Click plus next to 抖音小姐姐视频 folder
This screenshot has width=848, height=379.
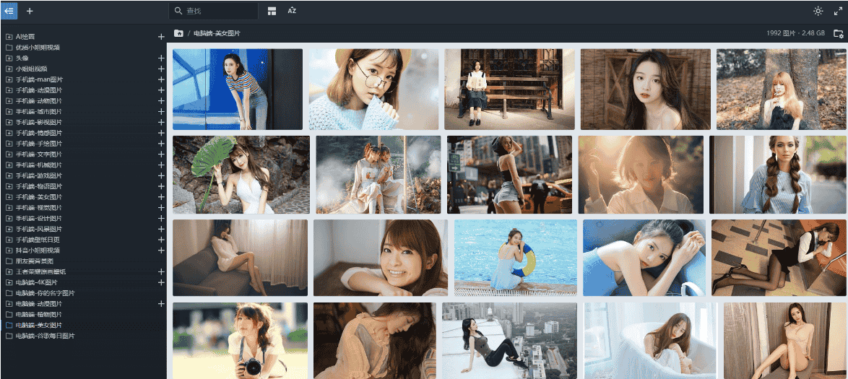pyautogui.click(x=161, y=251)
